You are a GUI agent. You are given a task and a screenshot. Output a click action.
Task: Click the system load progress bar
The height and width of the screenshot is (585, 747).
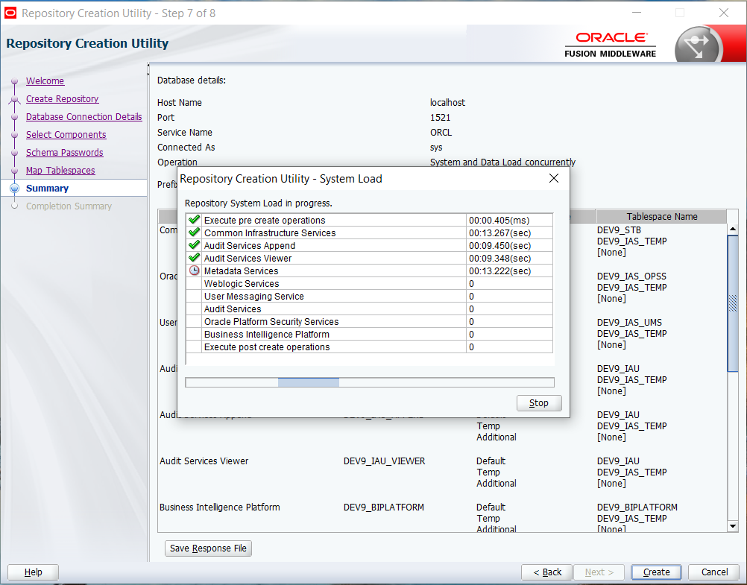click(x=370, y=382)
